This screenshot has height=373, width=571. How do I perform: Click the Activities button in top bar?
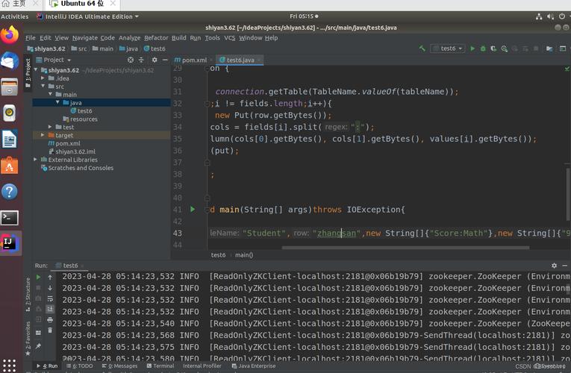pyautogui.click(x=15, y=16)
